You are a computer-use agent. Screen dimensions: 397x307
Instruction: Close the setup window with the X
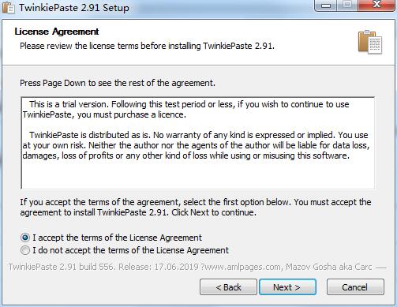pyautogui.click(x=376, y=6)
